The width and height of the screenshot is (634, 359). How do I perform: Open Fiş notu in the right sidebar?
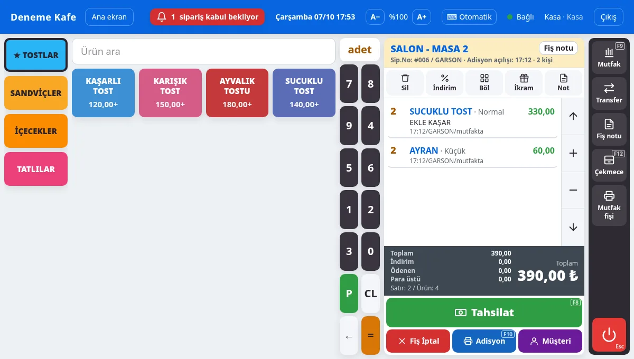point(609,129)
